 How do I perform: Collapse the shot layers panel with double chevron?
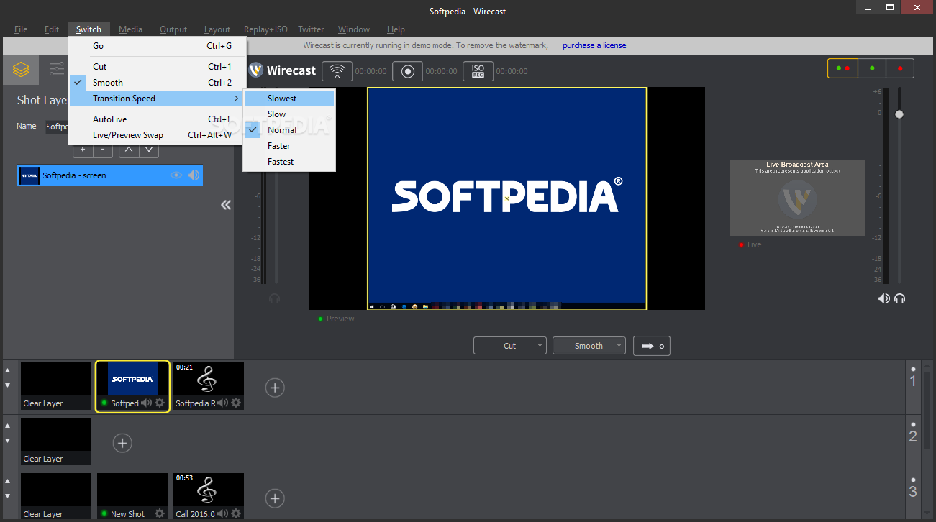click(x=226, y=205)
